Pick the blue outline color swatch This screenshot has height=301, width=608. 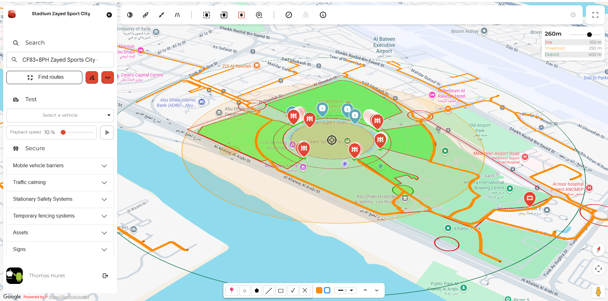(327, 290)
